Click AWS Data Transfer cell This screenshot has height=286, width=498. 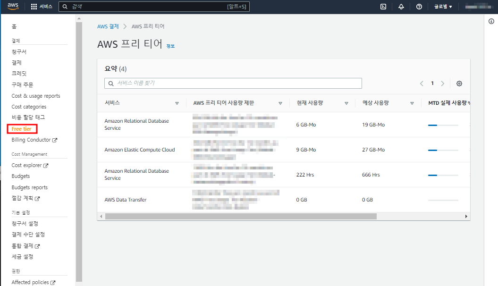pyautogui.click(x=126, y=200)
